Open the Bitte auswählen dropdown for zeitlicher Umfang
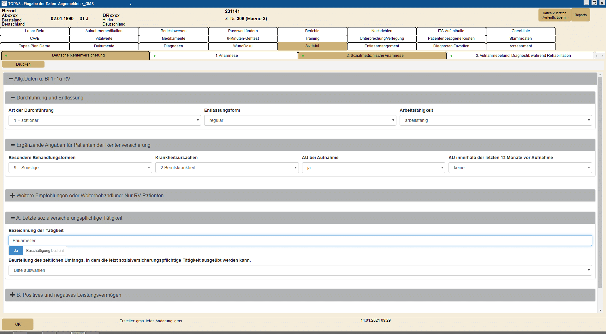Viewport: 606px width, 334px height. 300,270
